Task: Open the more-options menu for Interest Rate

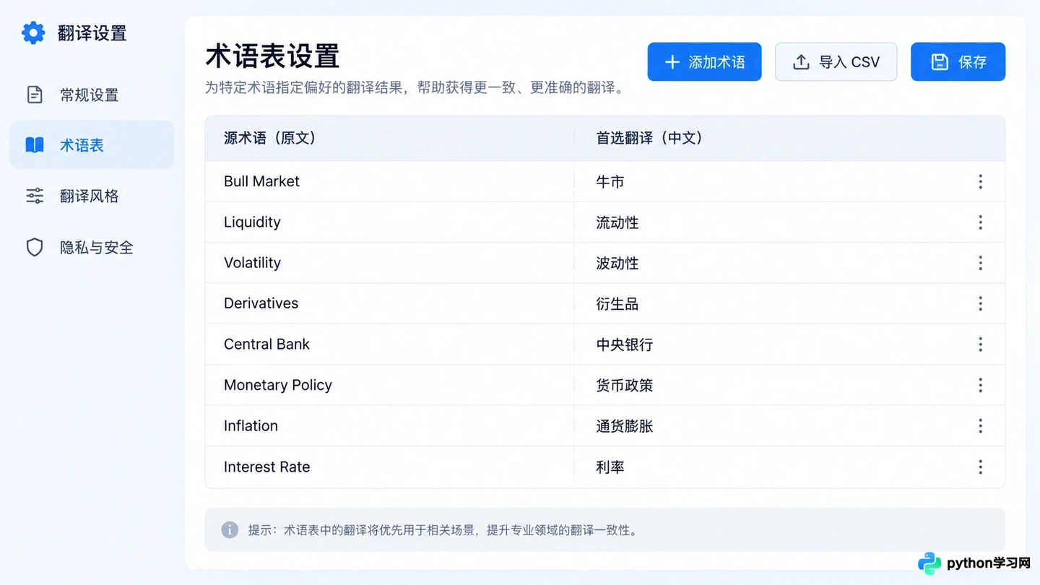Action: coord(980,467)
